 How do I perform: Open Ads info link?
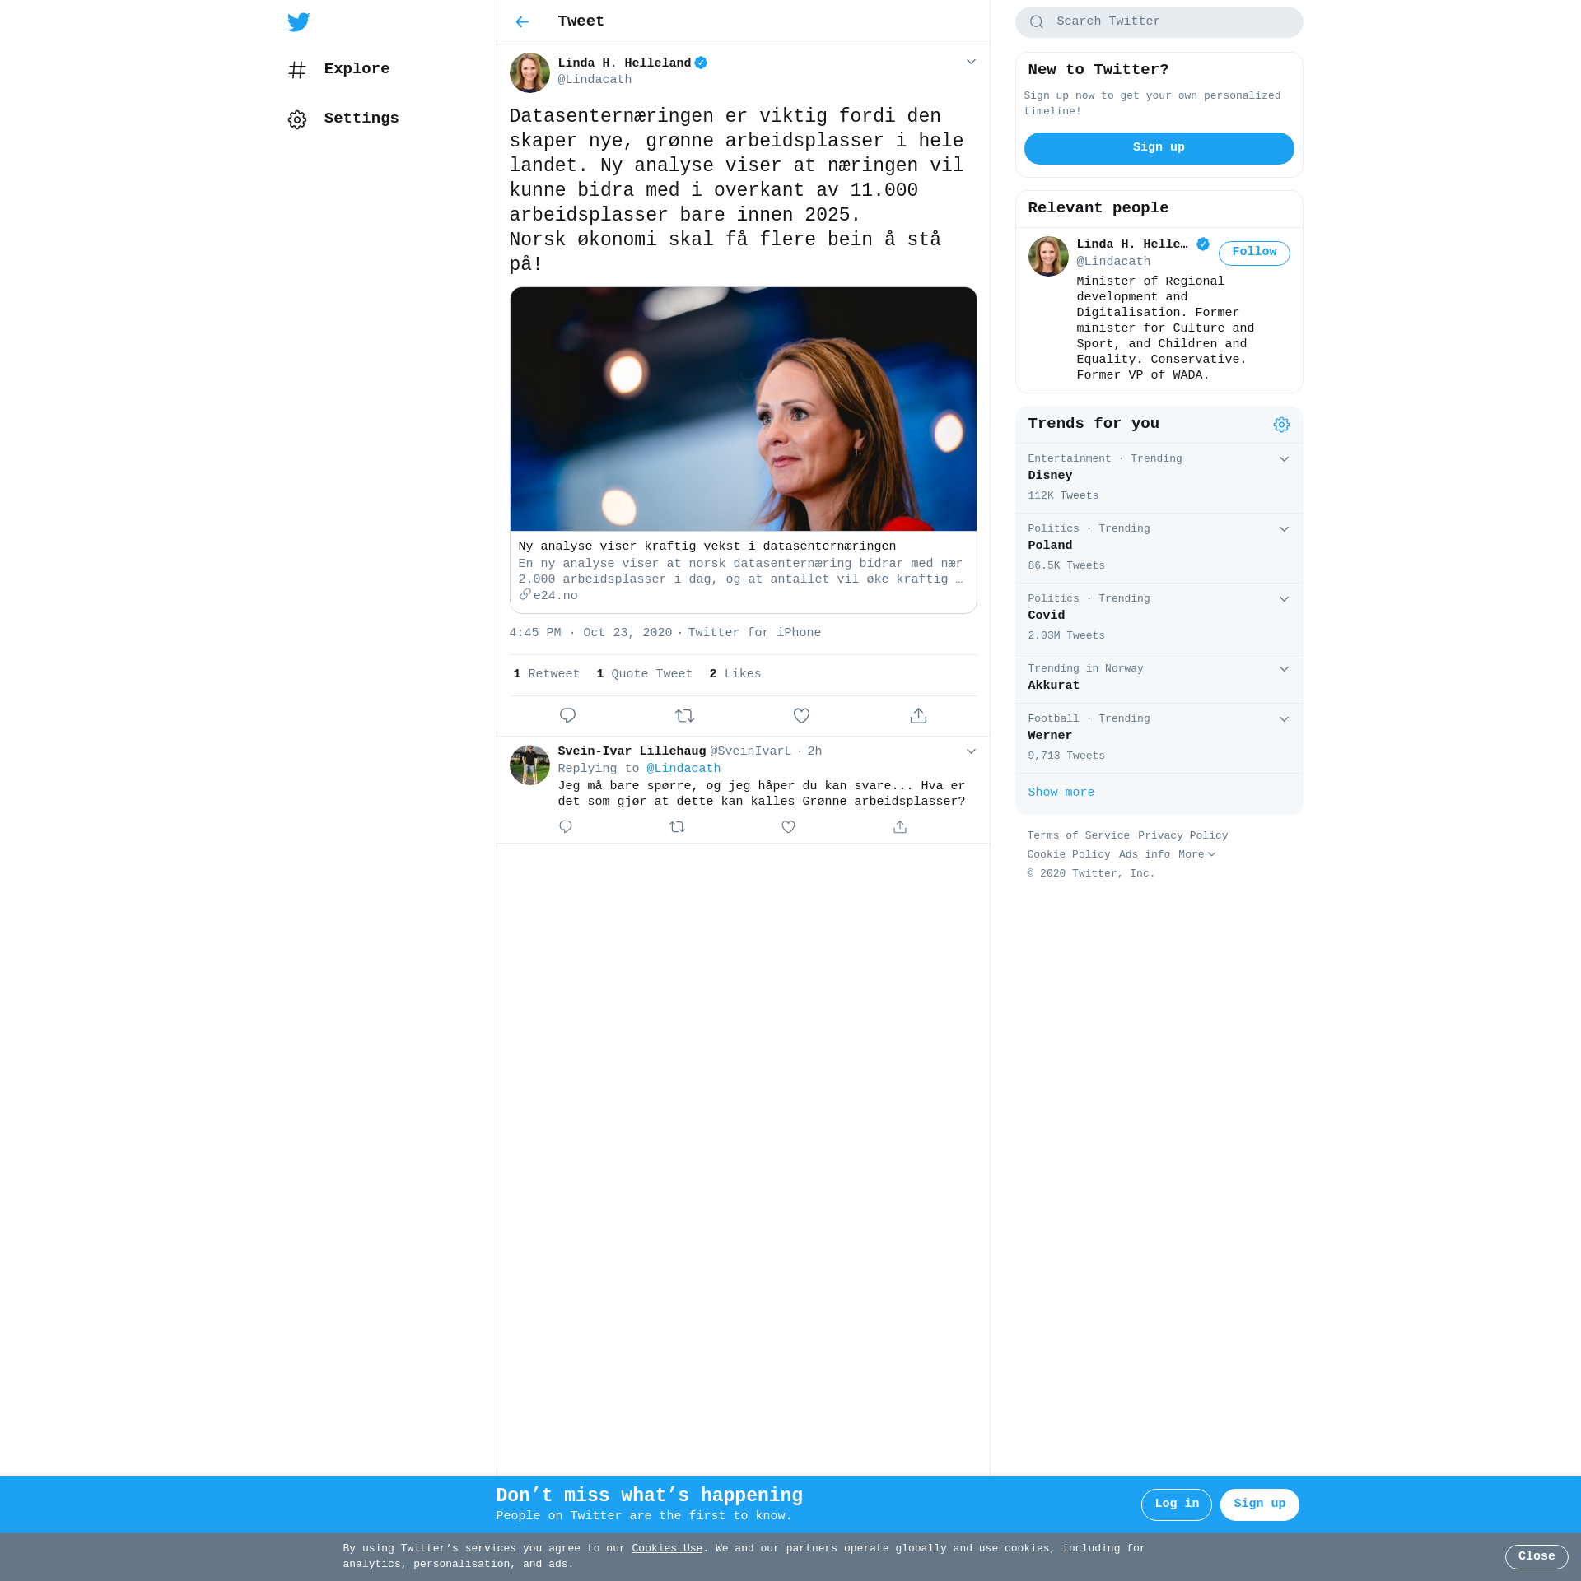click(x=1144, y=855)
